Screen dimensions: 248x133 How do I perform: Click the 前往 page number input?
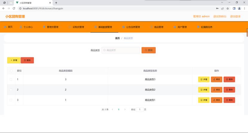140,109
